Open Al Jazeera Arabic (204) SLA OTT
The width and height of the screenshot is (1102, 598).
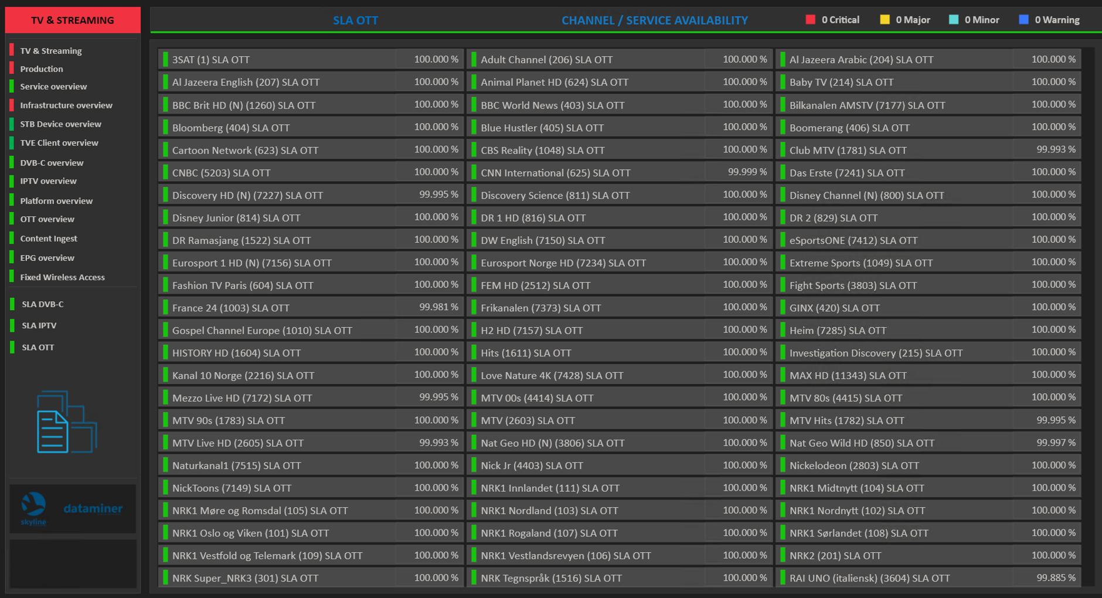point(928,59)
